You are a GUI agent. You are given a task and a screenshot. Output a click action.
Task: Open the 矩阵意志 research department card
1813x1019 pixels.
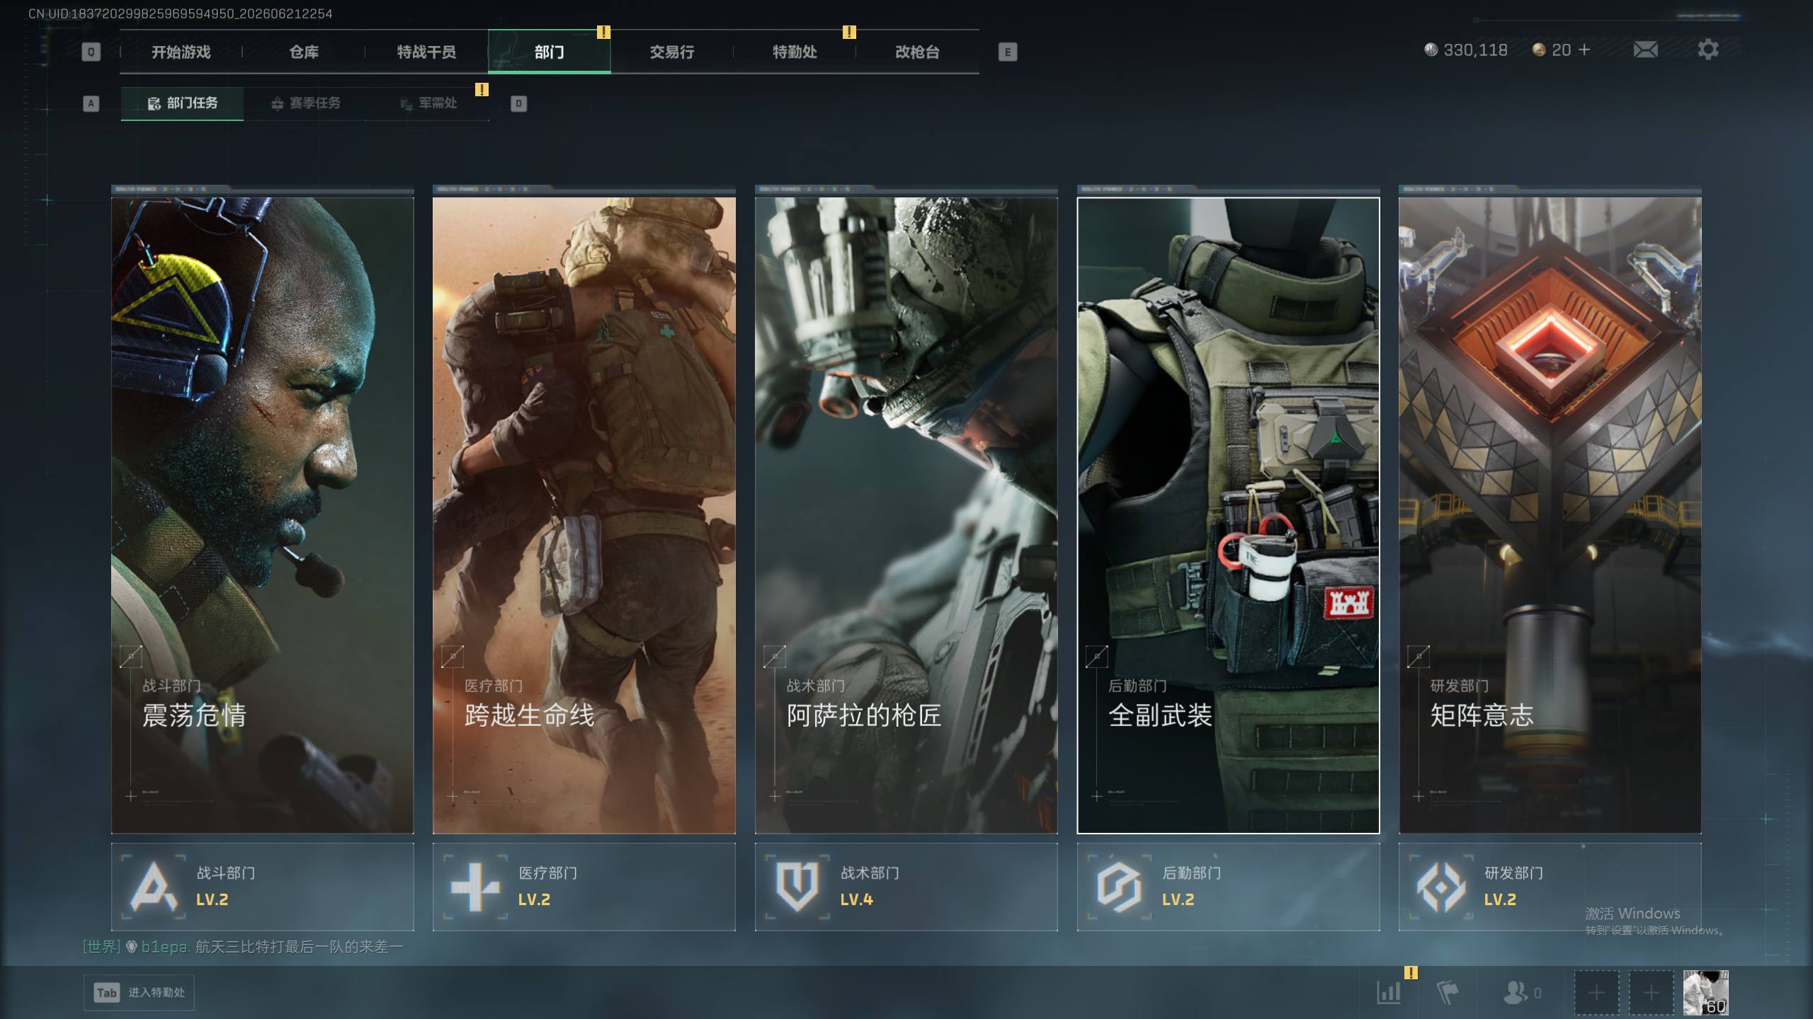click(x=1550, y=515)
